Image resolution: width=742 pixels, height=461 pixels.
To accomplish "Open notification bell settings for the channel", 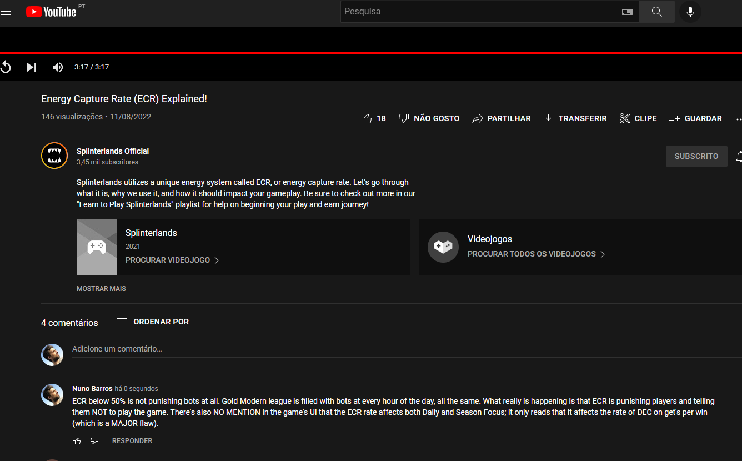I will (x=738, y=157).
